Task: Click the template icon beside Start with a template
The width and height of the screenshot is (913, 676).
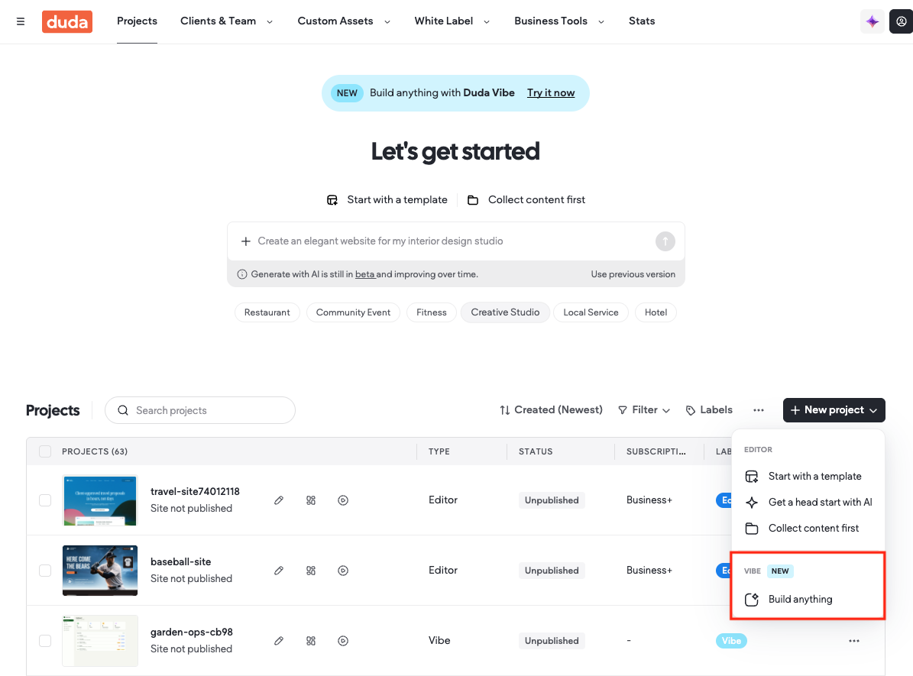Action: [332, 200]
